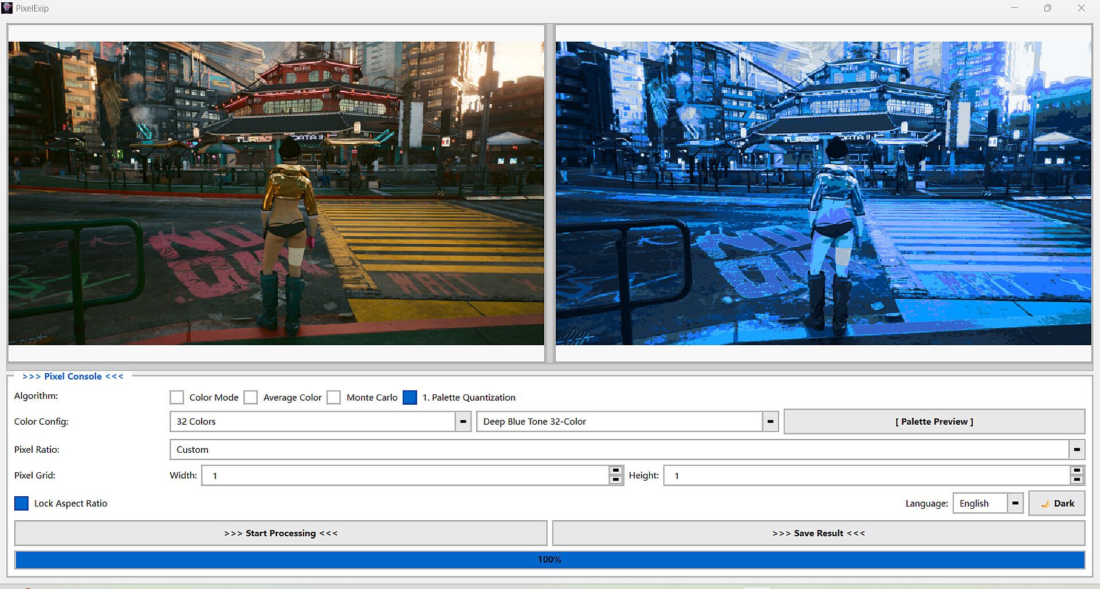This screenshot has width=1100, height=589.
Task: Toggle the Palette Quantization checkbox
Action: [x=410, y=397]
